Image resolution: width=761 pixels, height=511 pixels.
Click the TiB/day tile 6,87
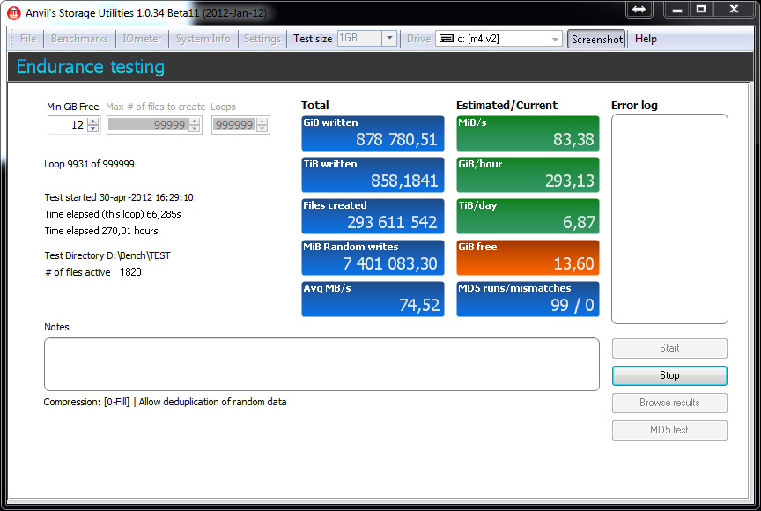click(x=528, y=216)
